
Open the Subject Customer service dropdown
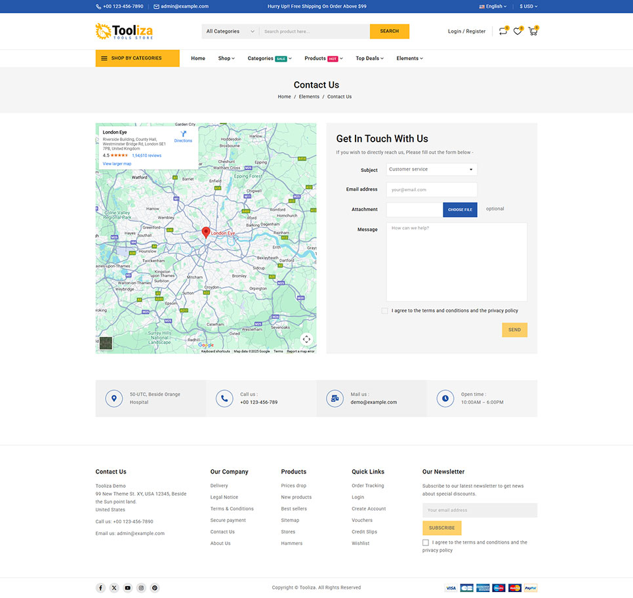click(x=432, y=169)
